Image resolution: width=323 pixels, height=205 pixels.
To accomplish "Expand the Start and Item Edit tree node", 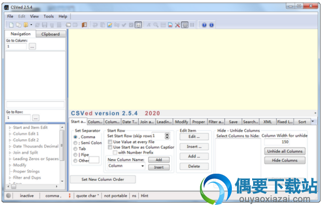I will (10, 128).
